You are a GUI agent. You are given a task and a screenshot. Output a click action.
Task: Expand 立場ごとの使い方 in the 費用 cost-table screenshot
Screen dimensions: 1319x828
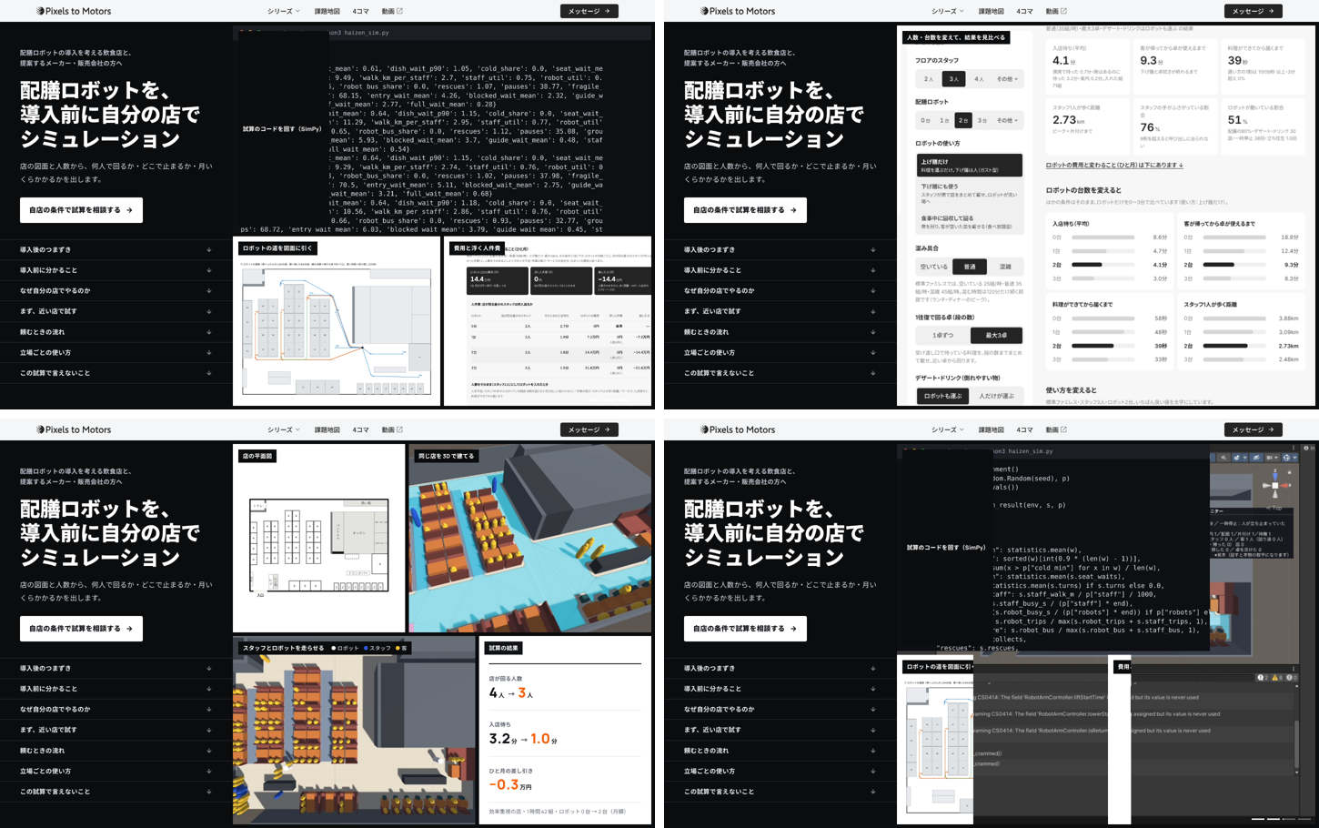(116, 352)
